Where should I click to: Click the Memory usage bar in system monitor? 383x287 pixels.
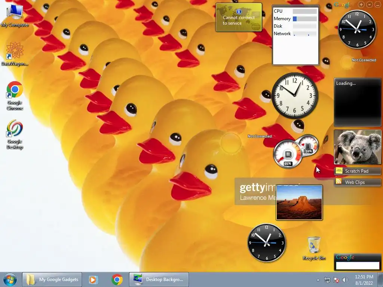(304, 19)
